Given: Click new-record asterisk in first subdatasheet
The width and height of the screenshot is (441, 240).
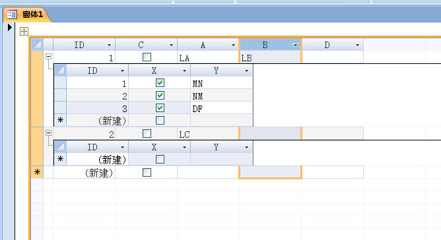Looking at the screenshot, I should 60,120.
